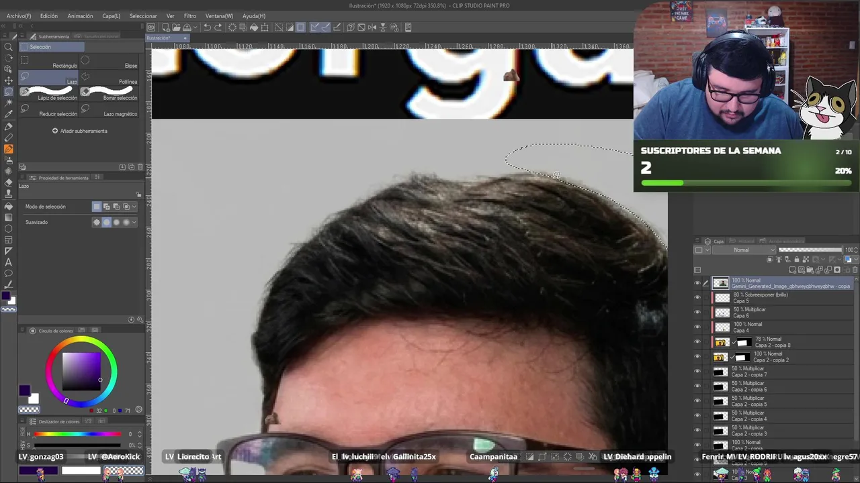
Task: Select the Fill bucket tool
Action: click(8, 206)
